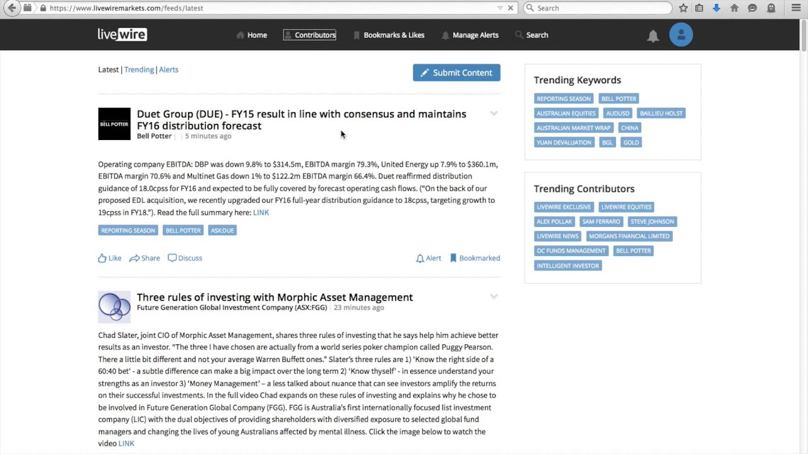Click the Submit Content button

(x=456, y=73)
